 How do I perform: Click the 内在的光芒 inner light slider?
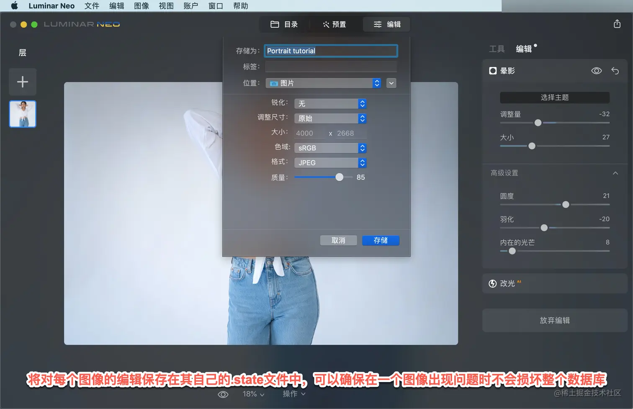tap(555, 251)
